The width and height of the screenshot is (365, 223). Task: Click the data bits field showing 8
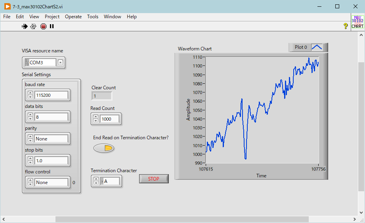(51, 117)
